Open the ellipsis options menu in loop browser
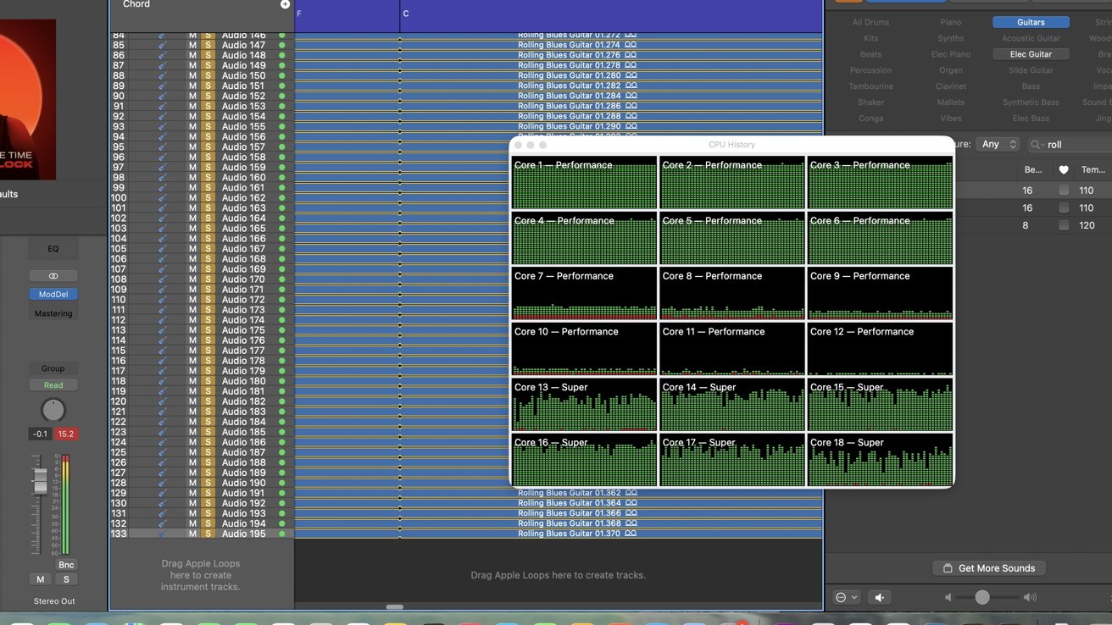Screen dimensions: 1112x625 [x=847, y=597]
